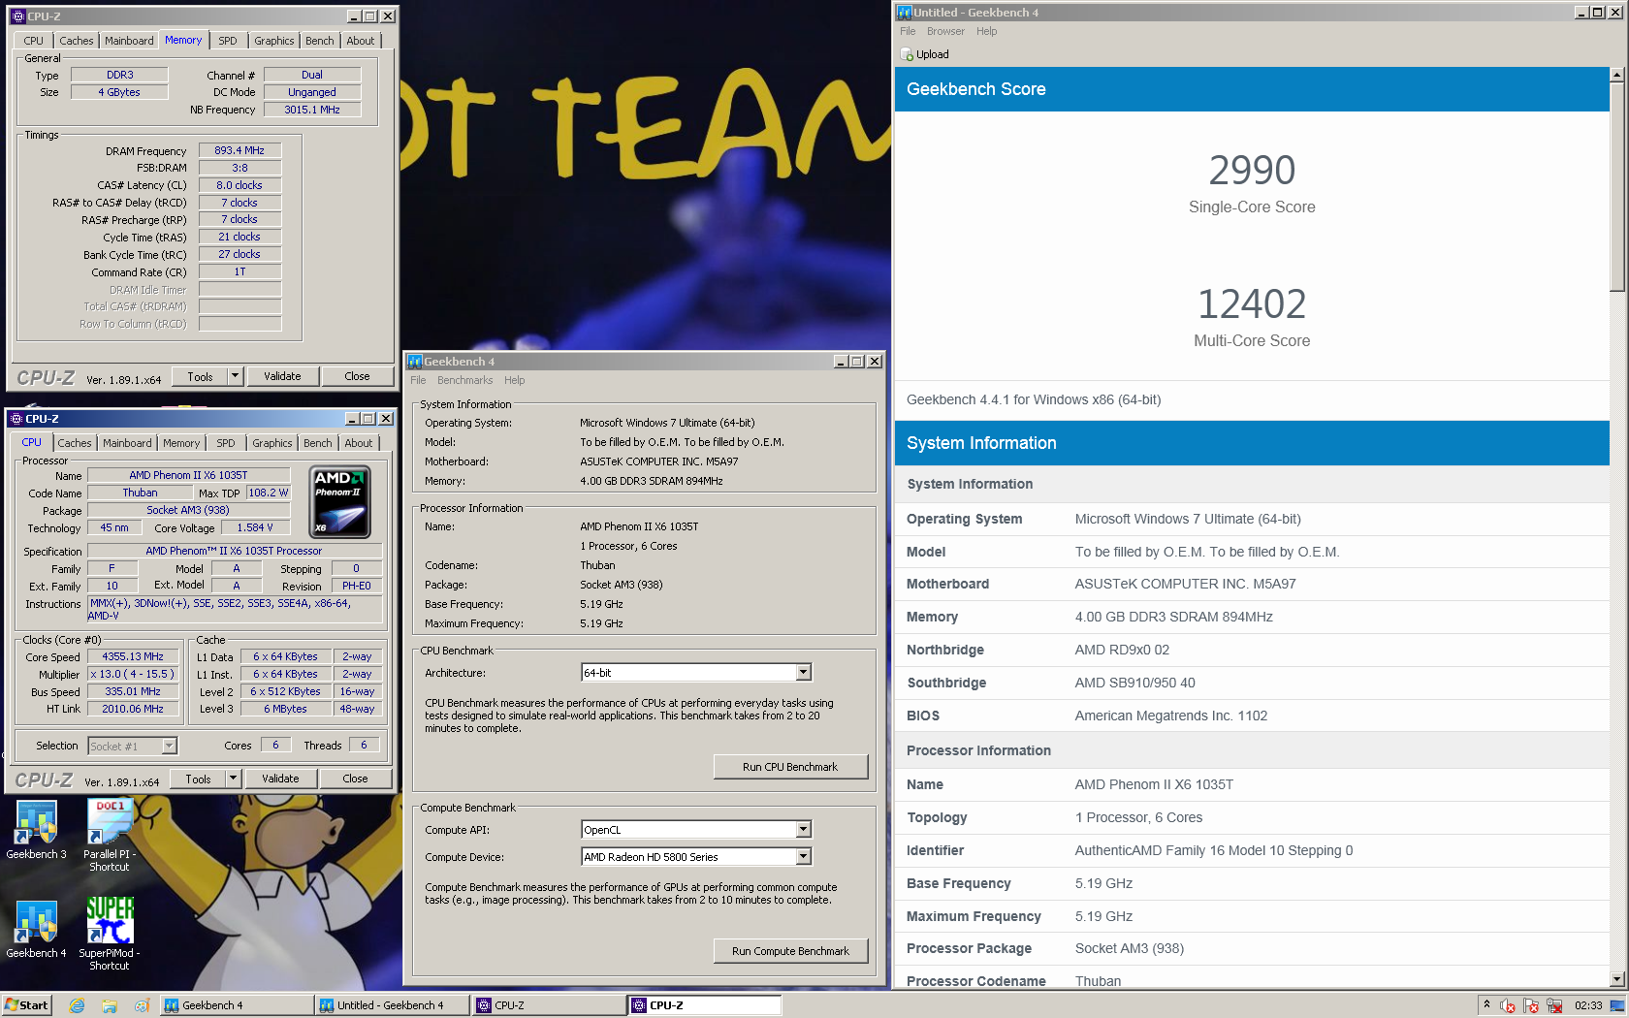Switch to the first CPU-Z taskbar button
1629x1018 pixels.
pos(550,1005)
